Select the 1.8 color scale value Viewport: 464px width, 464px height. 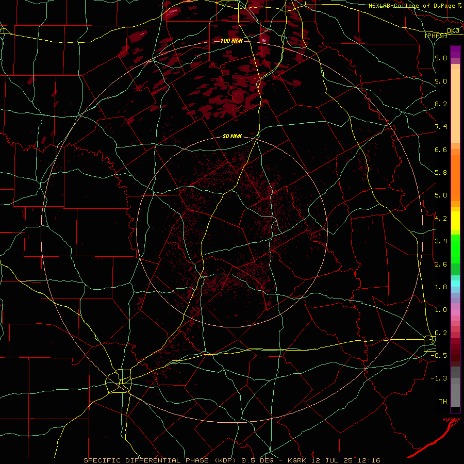click(441, 287)
